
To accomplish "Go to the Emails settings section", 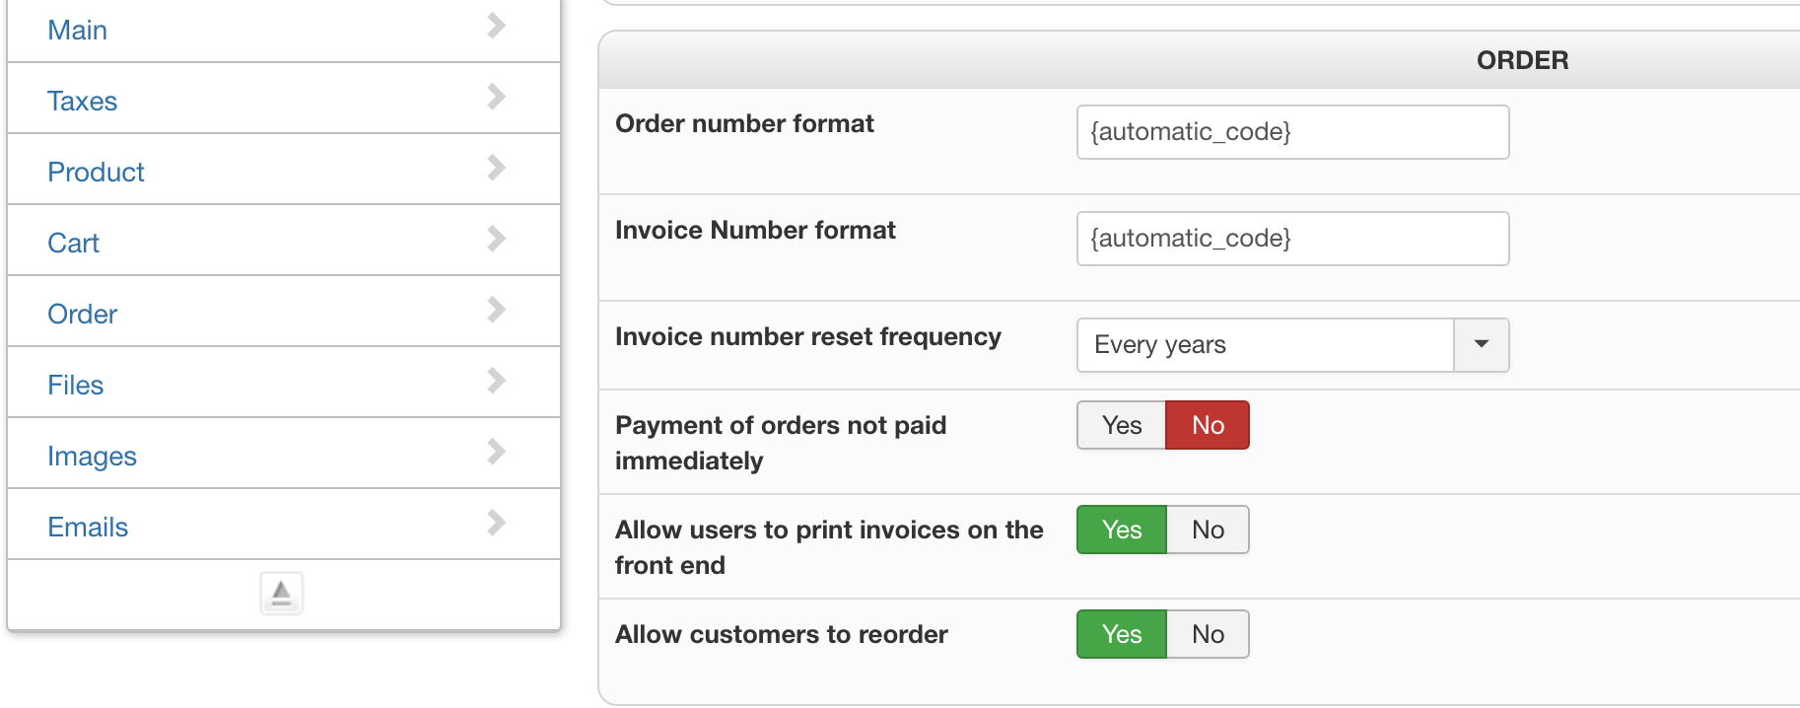I will point(88,528).
